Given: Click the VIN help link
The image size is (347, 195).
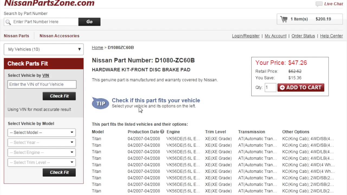Looking at the screenshot, I should point(46,76).
